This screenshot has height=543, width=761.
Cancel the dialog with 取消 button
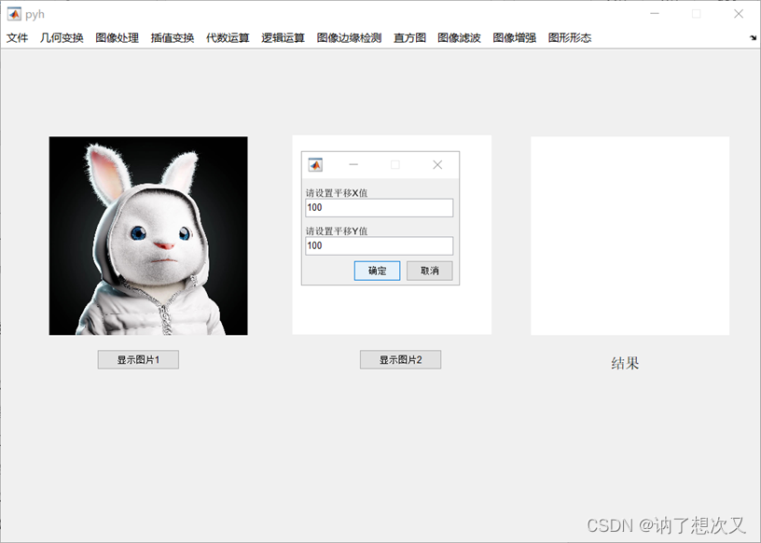(x=430, y=271)
